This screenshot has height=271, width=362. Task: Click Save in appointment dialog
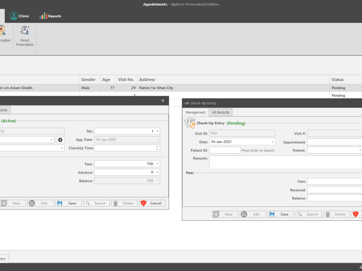pos(68,203)
